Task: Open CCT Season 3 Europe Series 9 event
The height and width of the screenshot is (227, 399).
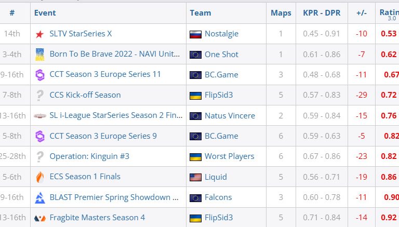Action: (x=103, y=136)
